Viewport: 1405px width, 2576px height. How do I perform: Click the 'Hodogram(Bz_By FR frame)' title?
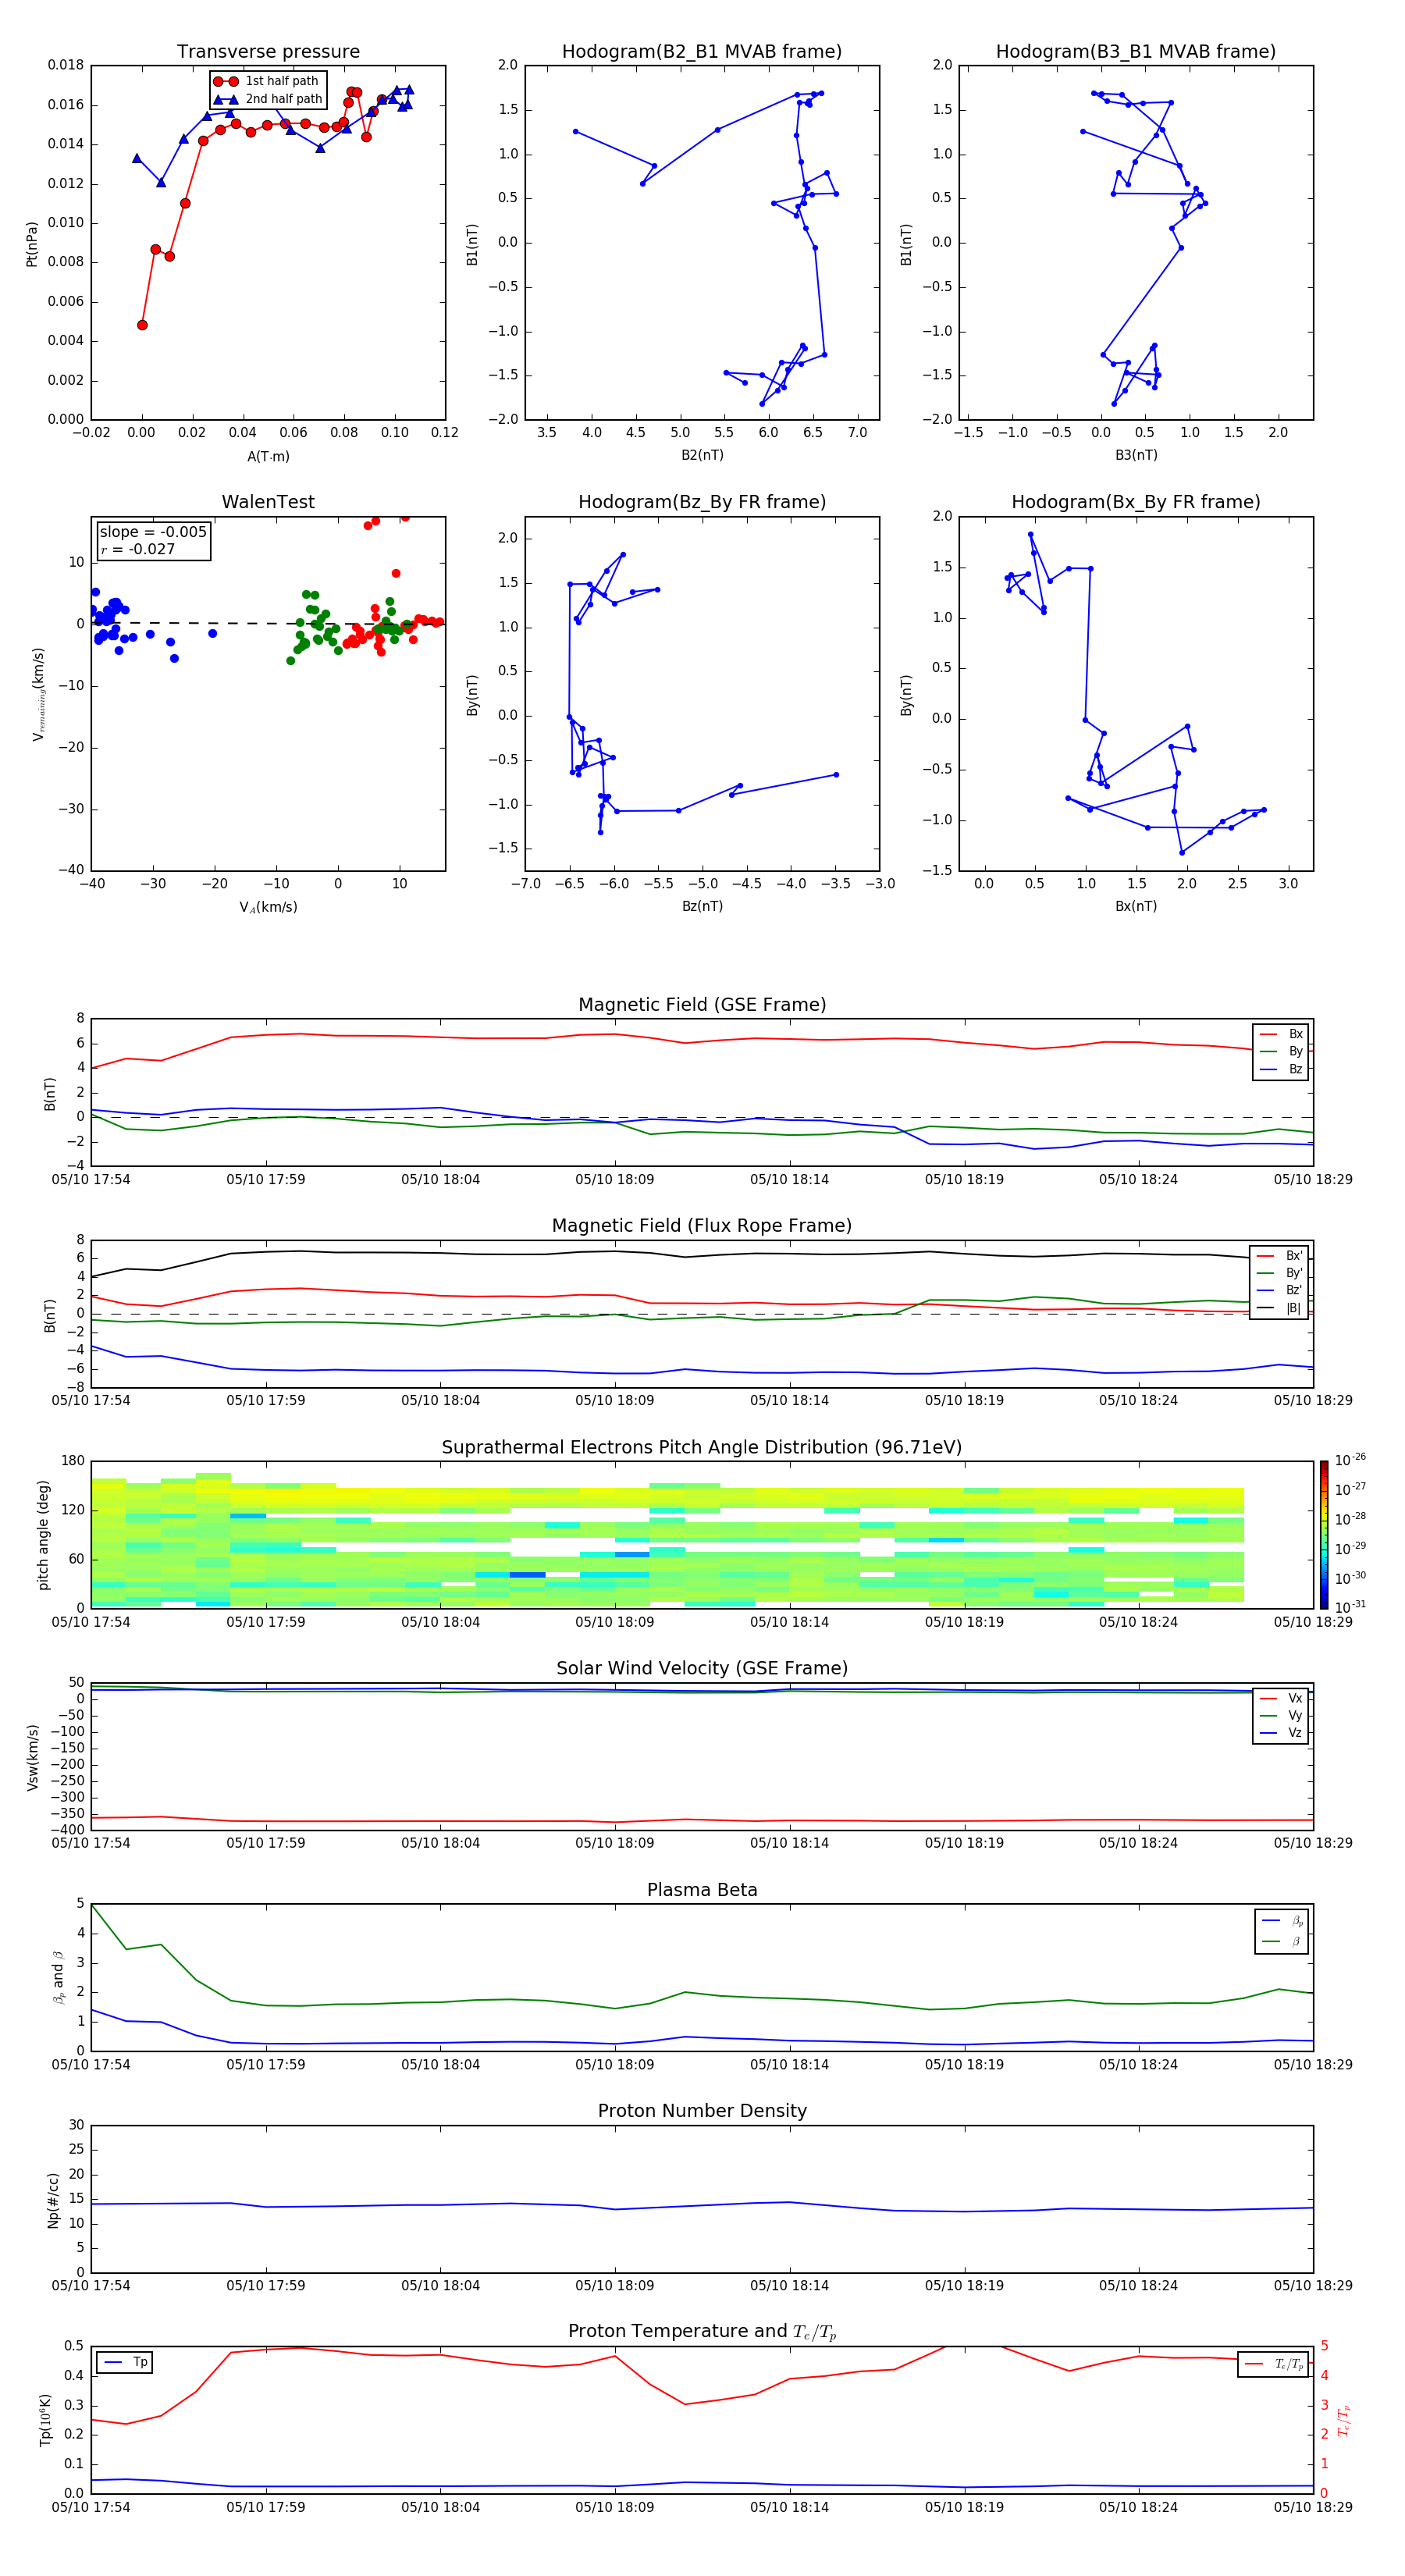702,502
